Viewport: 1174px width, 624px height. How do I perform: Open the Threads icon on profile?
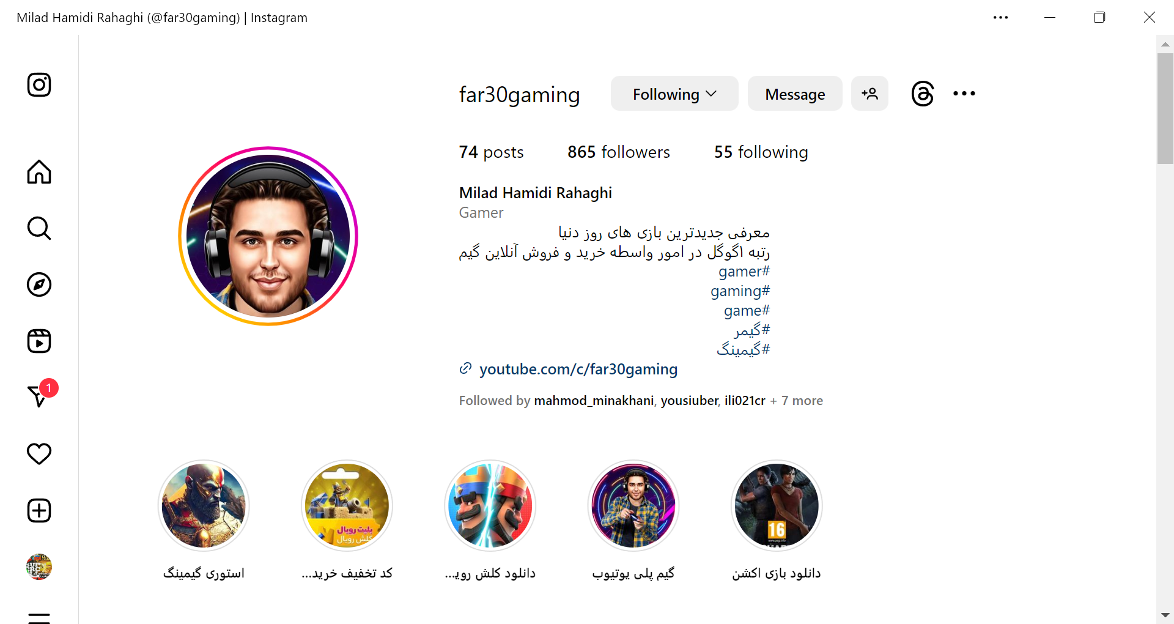pos(923,94)
